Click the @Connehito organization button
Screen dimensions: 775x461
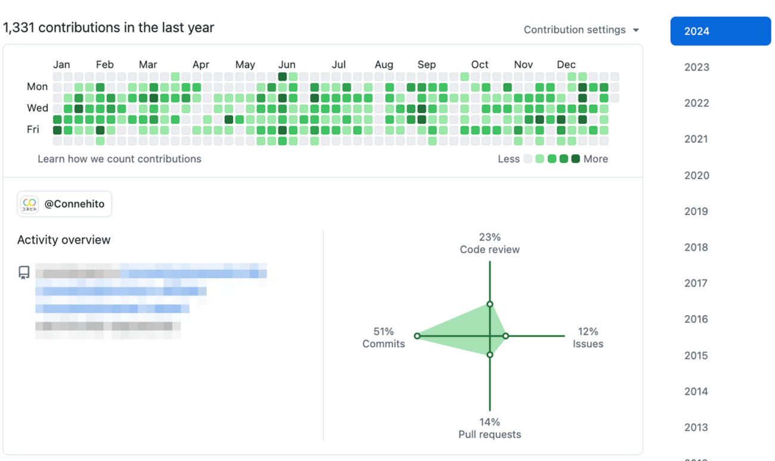point(64,204)
